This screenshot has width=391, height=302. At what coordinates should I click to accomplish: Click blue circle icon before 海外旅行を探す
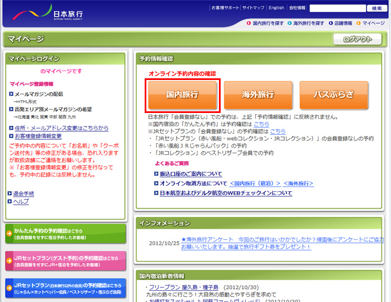[289, 23]
